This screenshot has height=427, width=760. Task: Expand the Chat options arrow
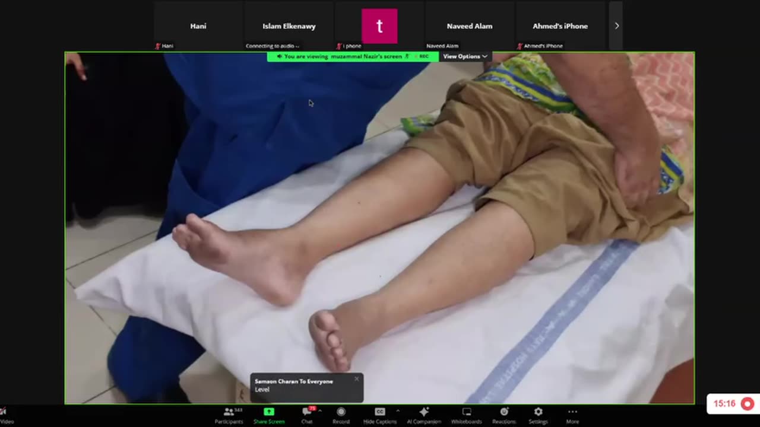320,410
